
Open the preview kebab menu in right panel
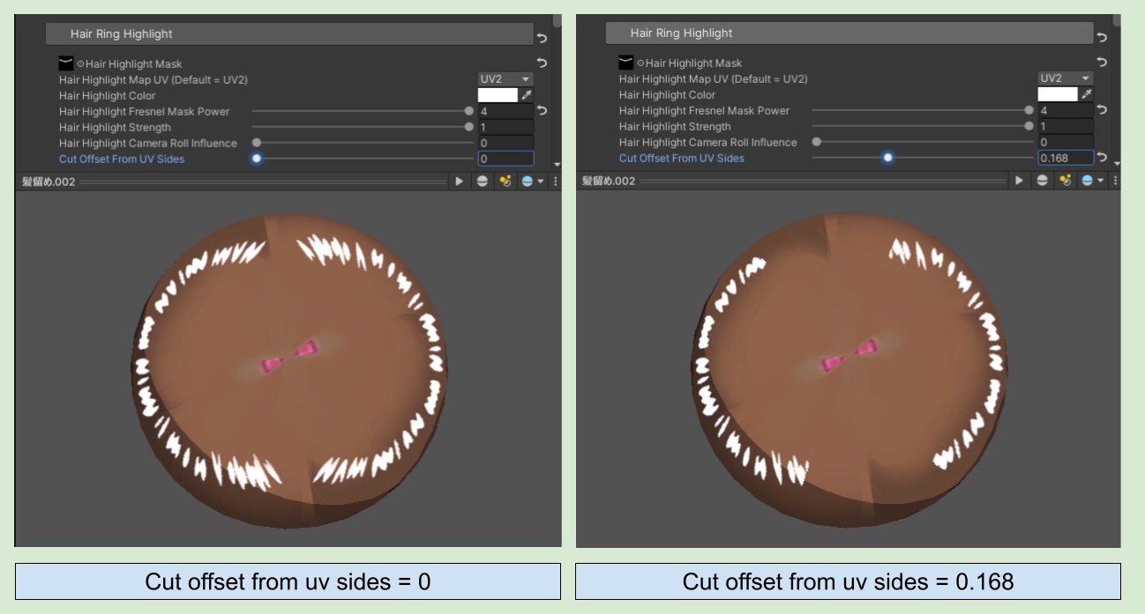click(1115, 180)
